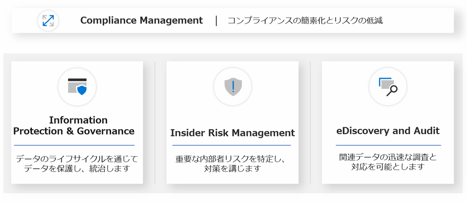Image resolution: width=467 pixels, height=202 pixels.
Task: Click the window shield Information Protection icon
Action: (x=77, y=86)
